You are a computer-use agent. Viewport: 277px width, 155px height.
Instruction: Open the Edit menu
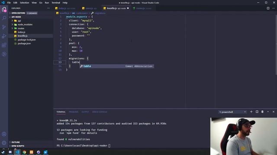point(15,3)
